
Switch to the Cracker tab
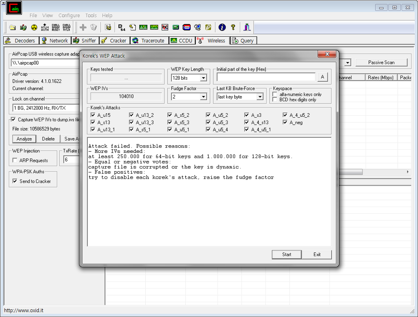click(114, 40)
